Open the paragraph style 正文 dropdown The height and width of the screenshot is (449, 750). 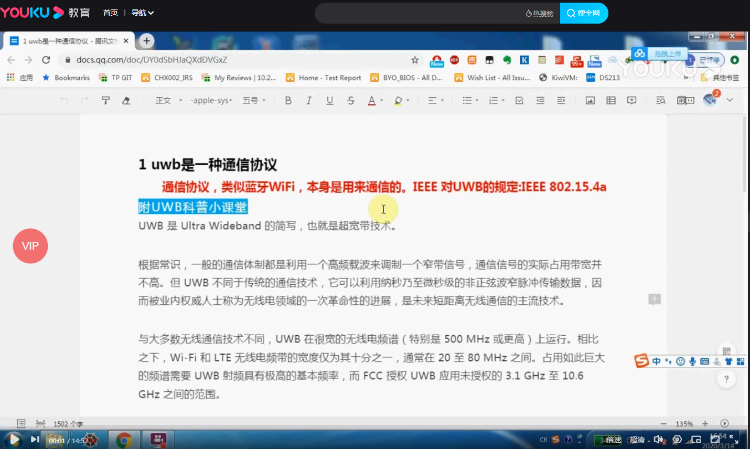168,100
